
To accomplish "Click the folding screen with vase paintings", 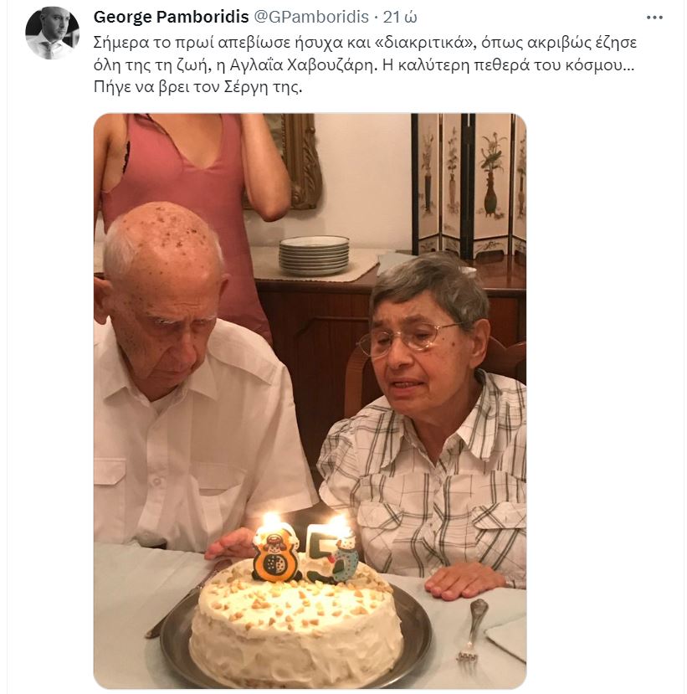I will pos(469,186).
